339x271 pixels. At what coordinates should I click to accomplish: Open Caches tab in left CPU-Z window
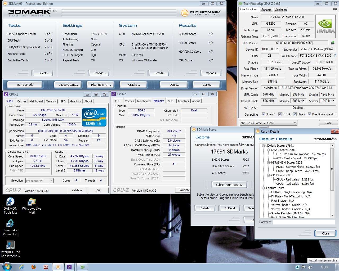coord(21,101)
